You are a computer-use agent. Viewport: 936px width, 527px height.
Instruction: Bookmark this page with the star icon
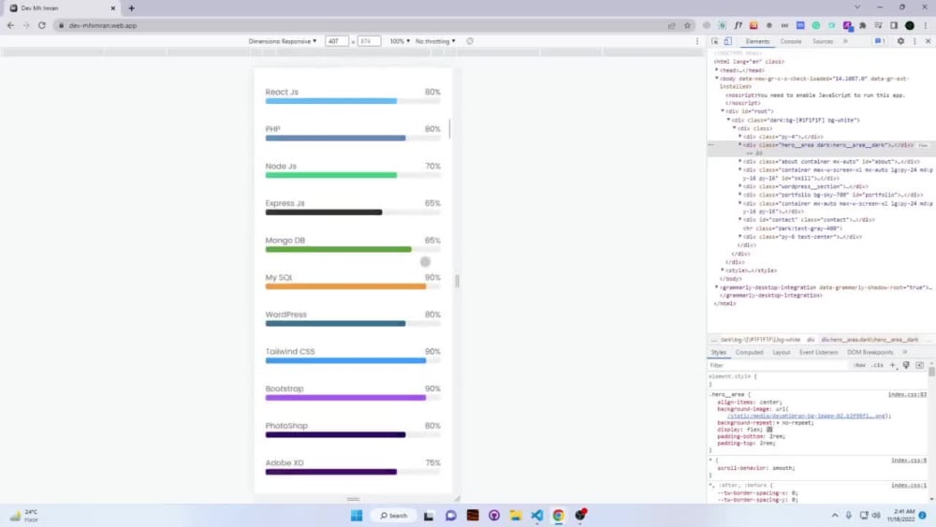coord(687,25)
